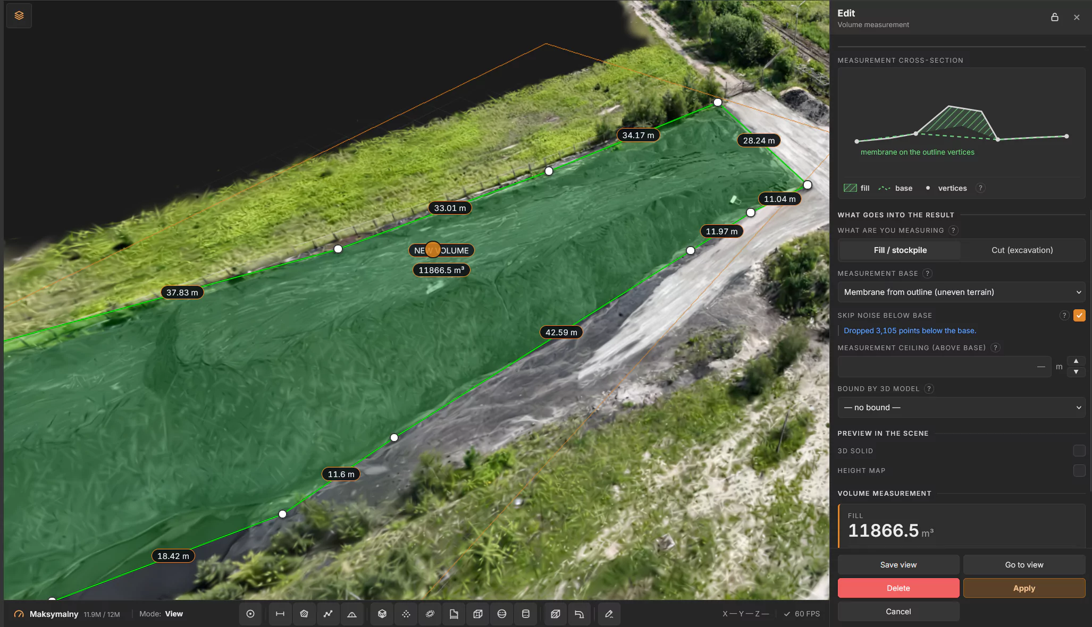
Task: Increase measurement ceiling with up arrow
Action: [1076, 361]
